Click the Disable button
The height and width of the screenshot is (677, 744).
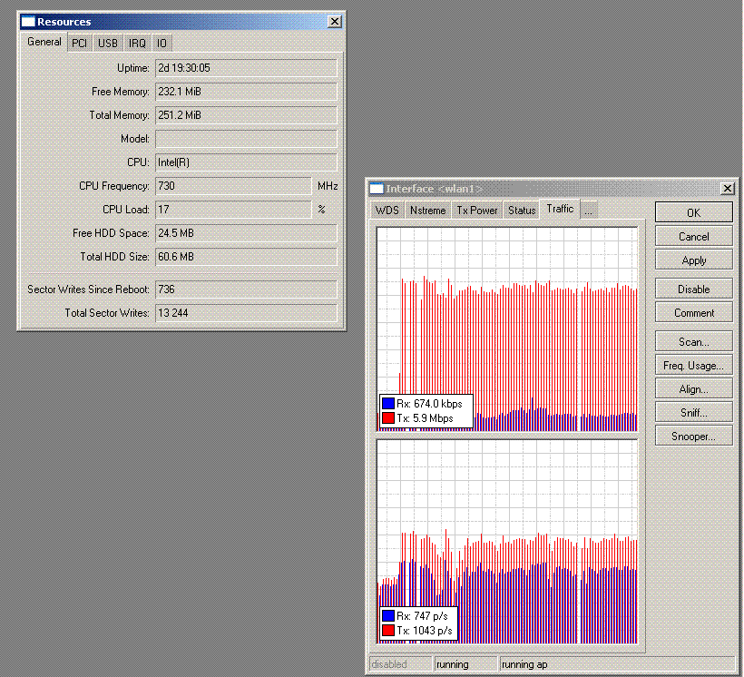[693, 289]
